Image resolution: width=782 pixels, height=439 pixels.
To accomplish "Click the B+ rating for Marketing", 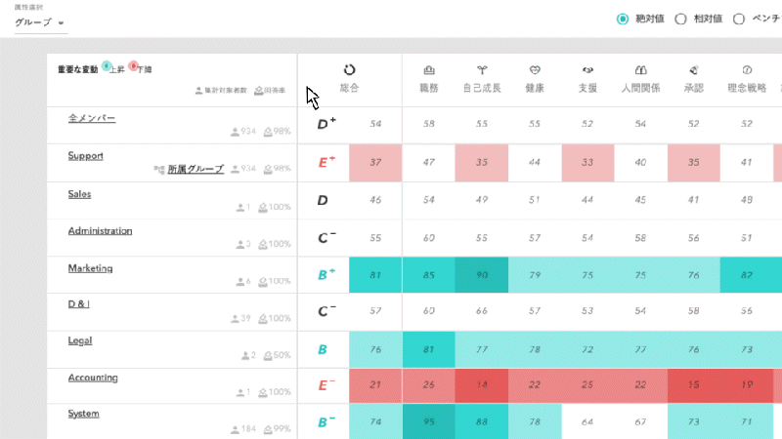I will click(326, 274).
